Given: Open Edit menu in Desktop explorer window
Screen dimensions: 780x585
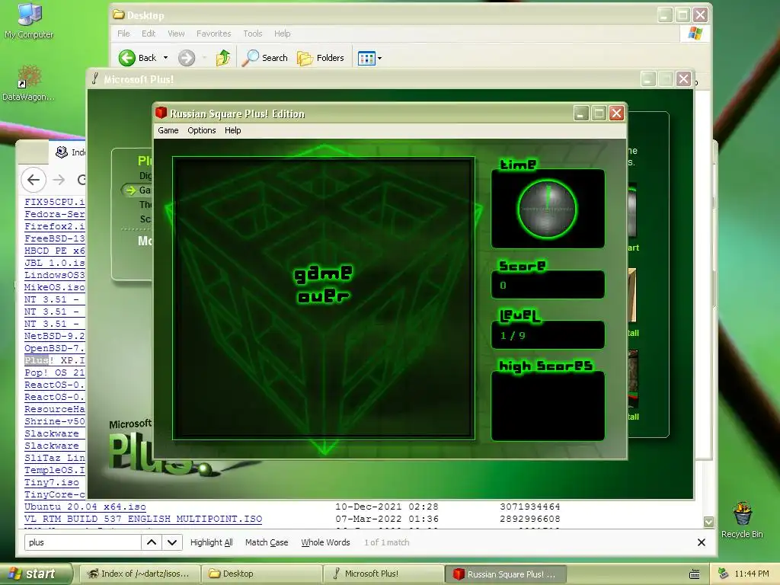Looking at the screenshot, I should coord(149,34).
